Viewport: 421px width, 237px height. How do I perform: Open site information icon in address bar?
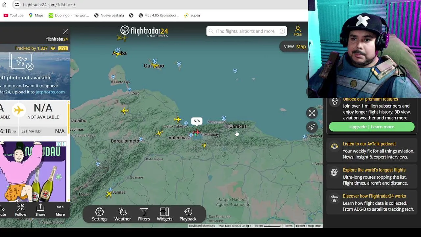point(17,5)
